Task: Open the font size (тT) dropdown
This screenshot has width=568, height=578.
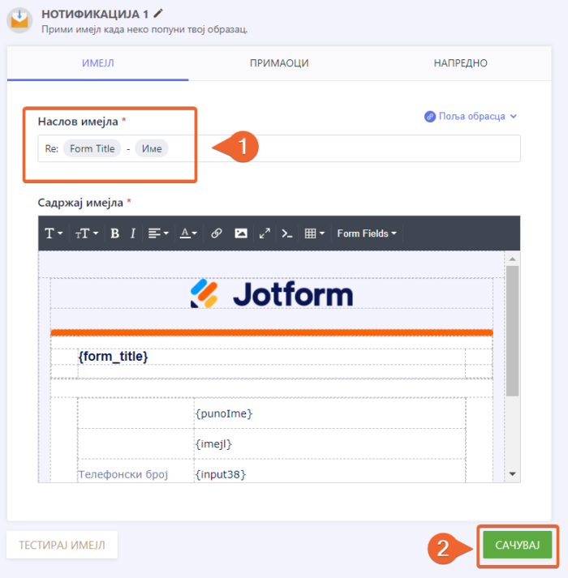Action: tap(87, 233)
